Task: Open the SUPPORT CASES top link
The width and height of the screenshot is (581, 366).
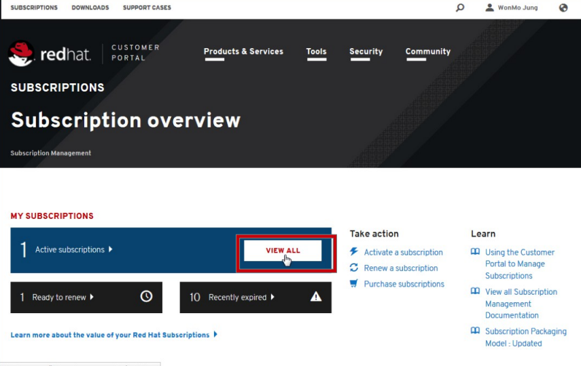Action: (x=147, y=7)
